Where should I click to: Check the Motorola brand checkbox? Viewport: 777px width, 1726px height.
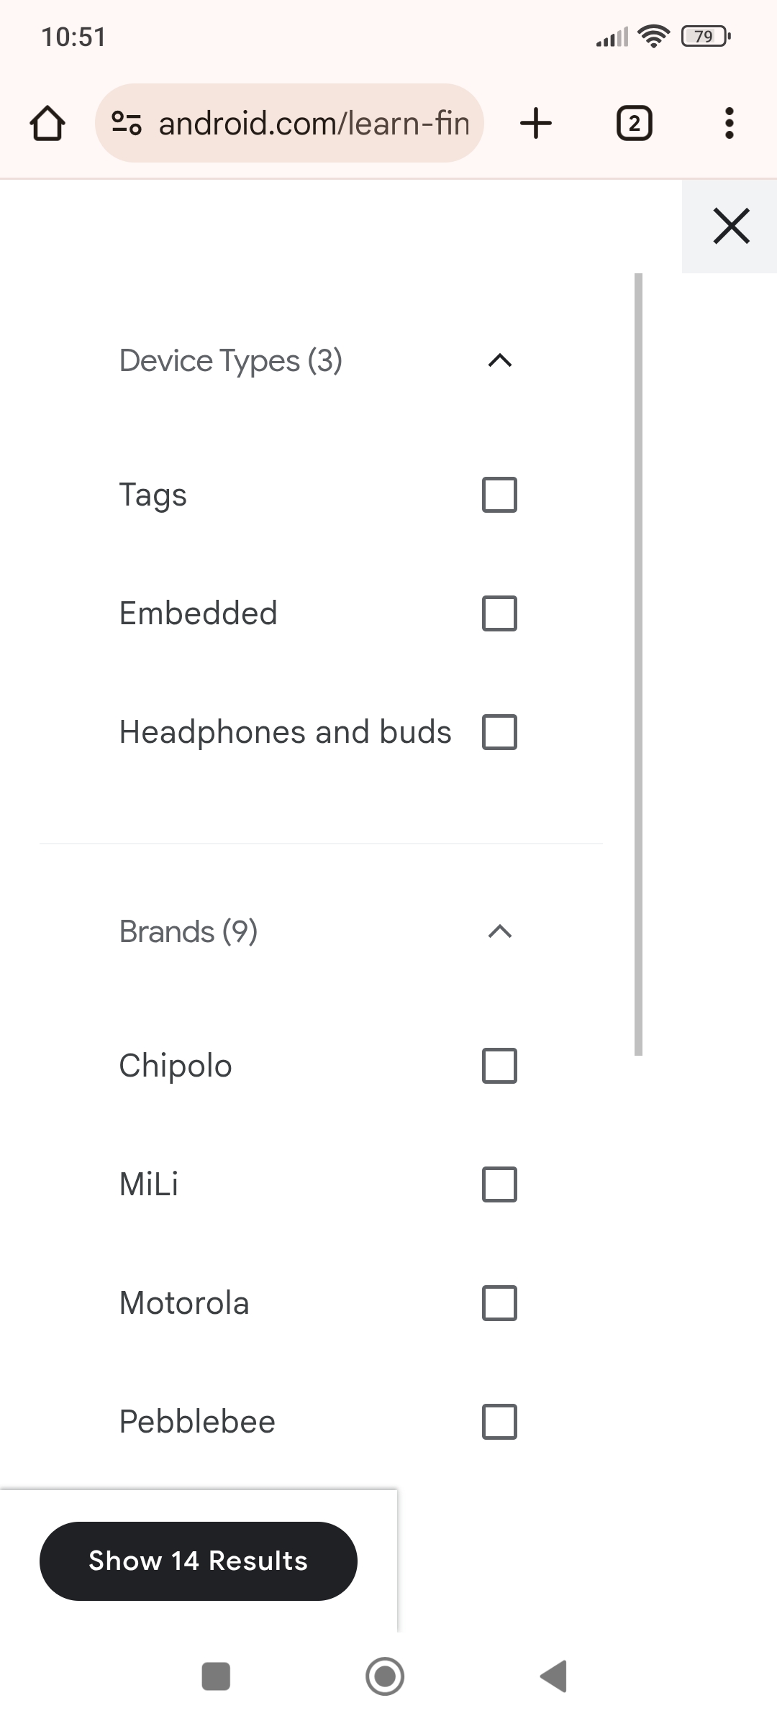click(x=499, y=1303)
